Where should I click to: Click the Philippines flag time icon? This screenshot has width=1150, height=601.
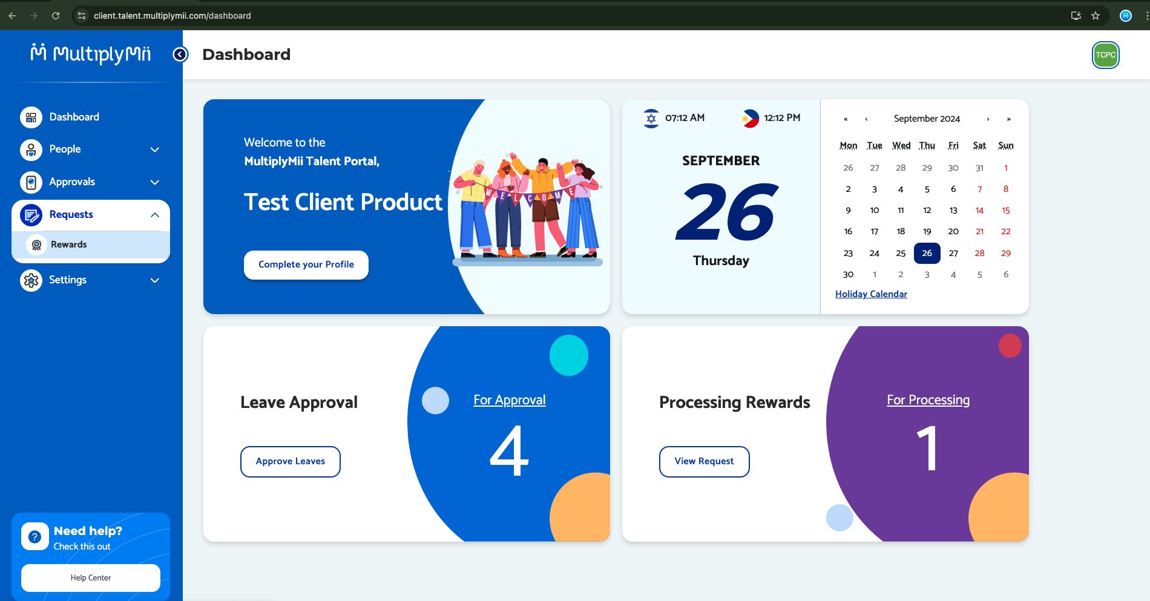pos(750,119)
